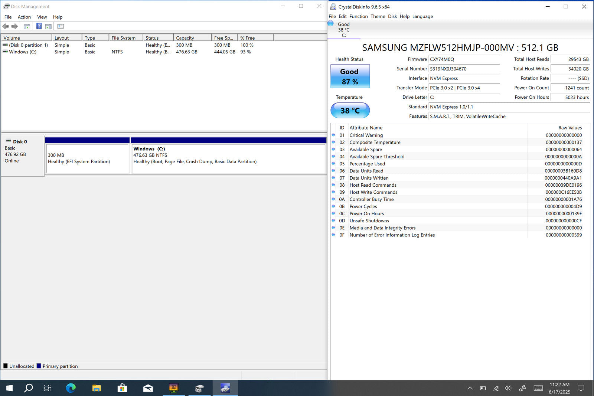Image resolution: width=594 pixels, height=396 pixels.
Task: Open Microsoft Edge from the taskbar
Action: pyautogui.click(x=71, y=388)
